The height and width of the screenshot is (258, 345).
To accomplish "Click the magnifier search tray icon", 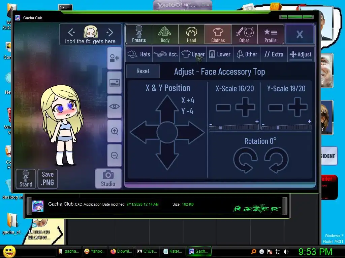I will [253, 252].
